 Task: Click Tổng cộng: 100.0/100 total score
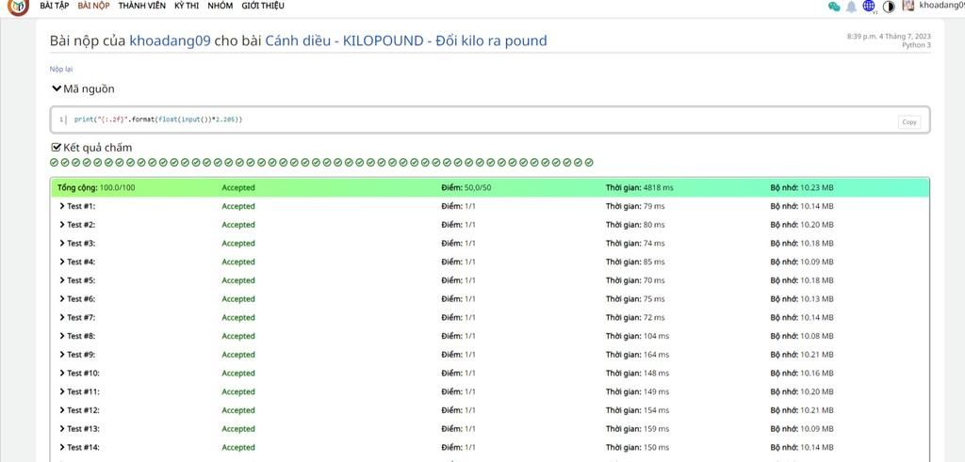(96, 188)
